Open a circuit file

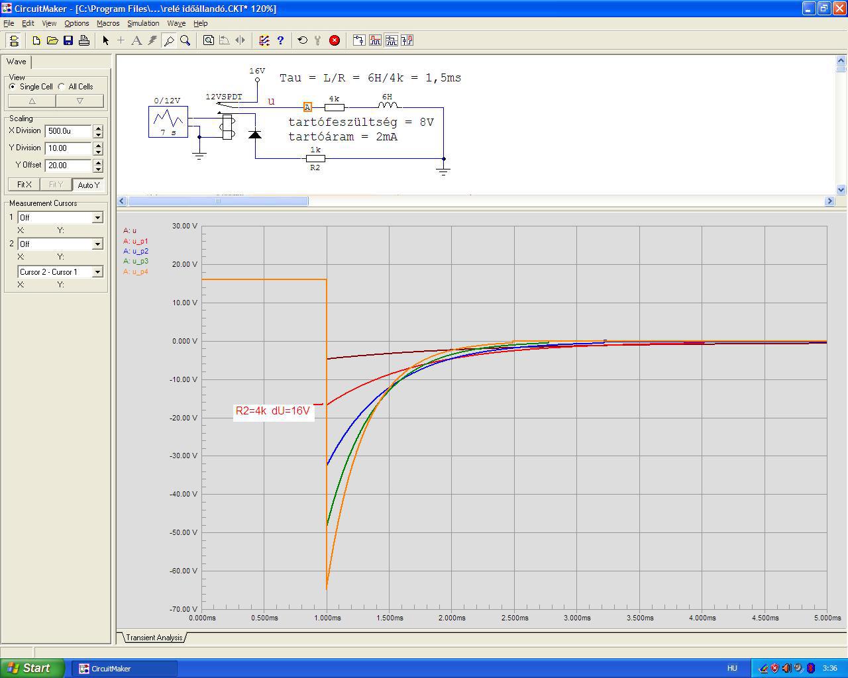point(52,40)
